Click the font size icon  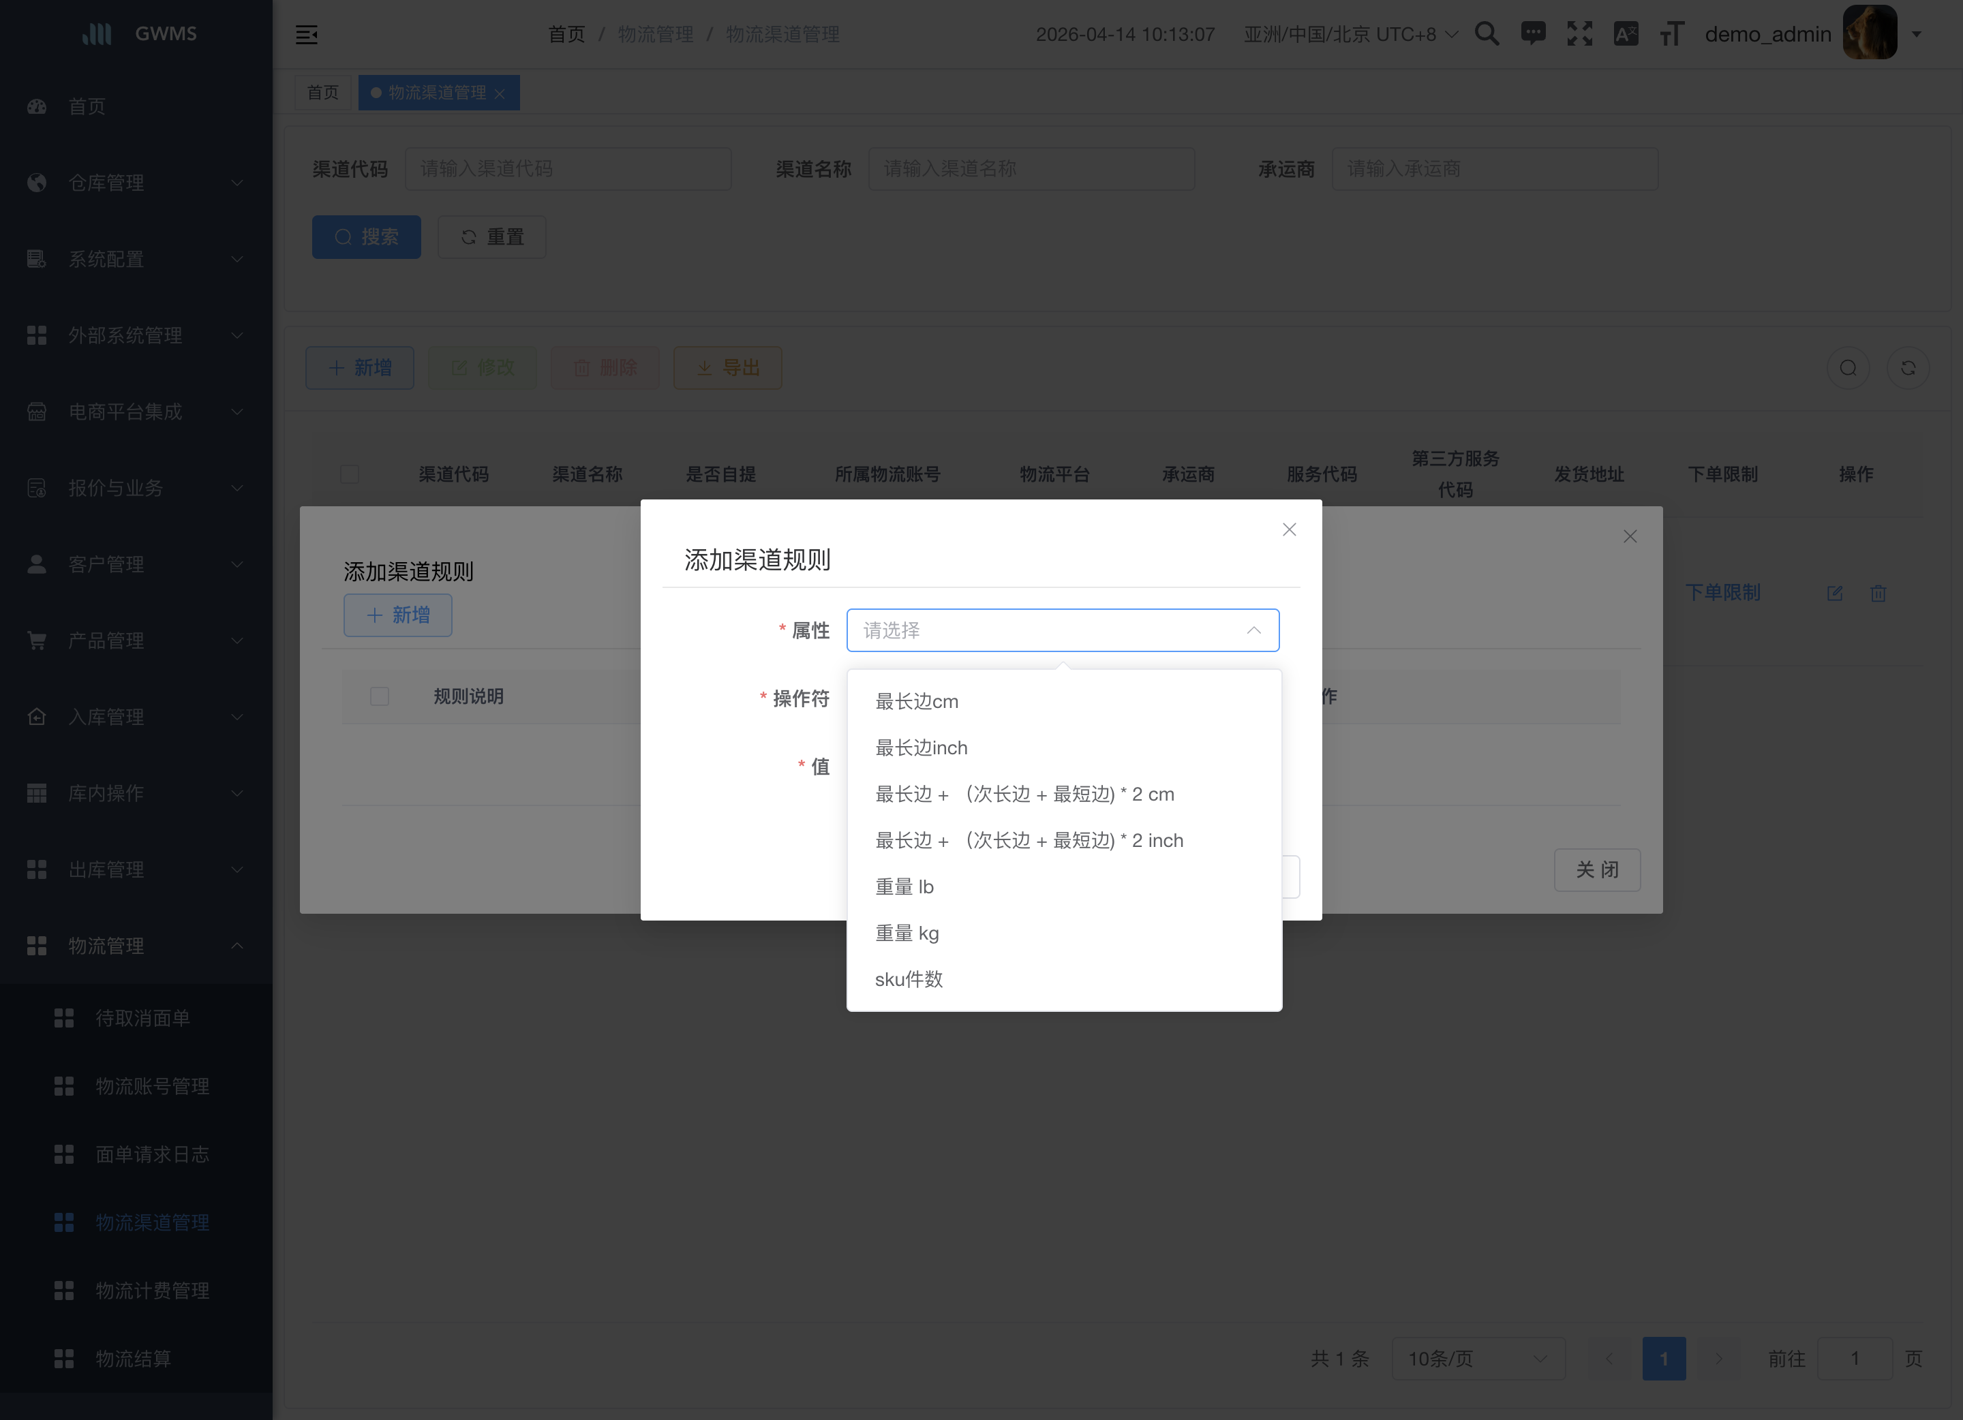[1672, 34]
